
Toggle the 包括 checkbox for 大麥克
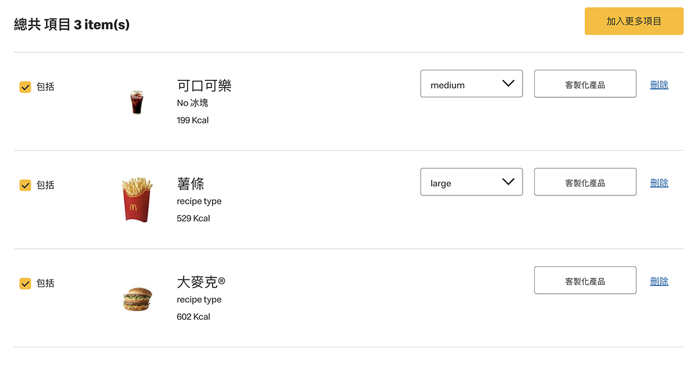click(26, 284)
